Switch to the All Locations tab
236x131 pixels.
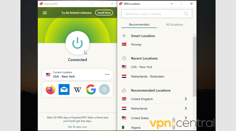pyautogui.click(x=174, y=25)
